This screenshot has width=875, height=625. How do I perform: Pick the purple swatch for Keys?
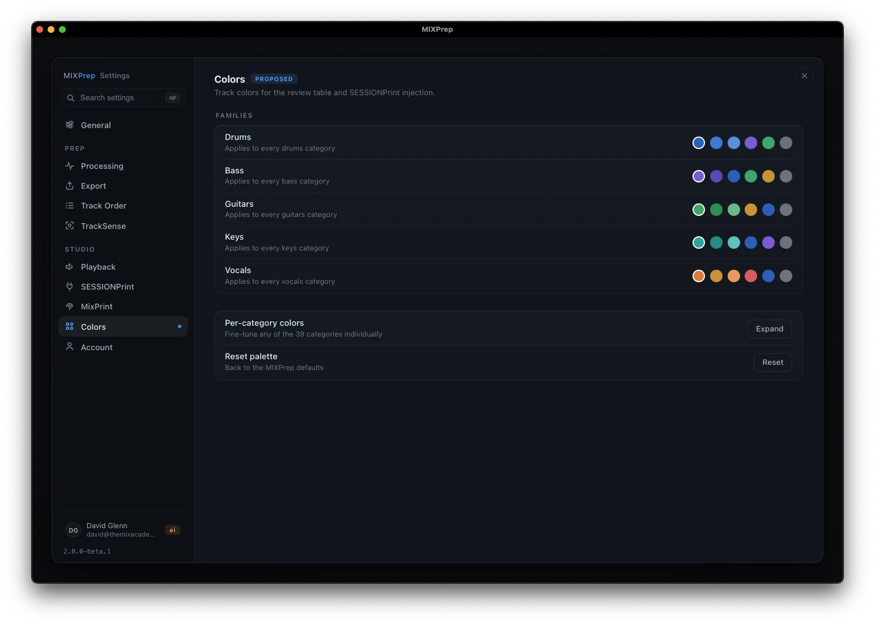click(768, 243)
